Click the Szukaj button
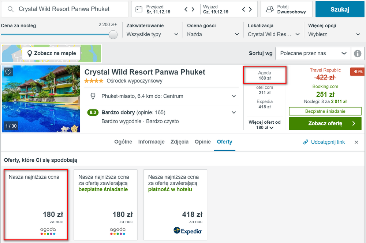Image resolution: width=366 pixels, height=243 pixels. (x=340, y=9)
